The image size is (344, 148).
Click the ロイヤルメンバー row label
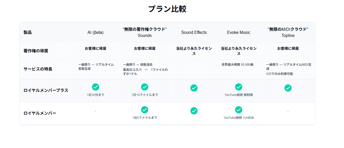tap(40, 113)
